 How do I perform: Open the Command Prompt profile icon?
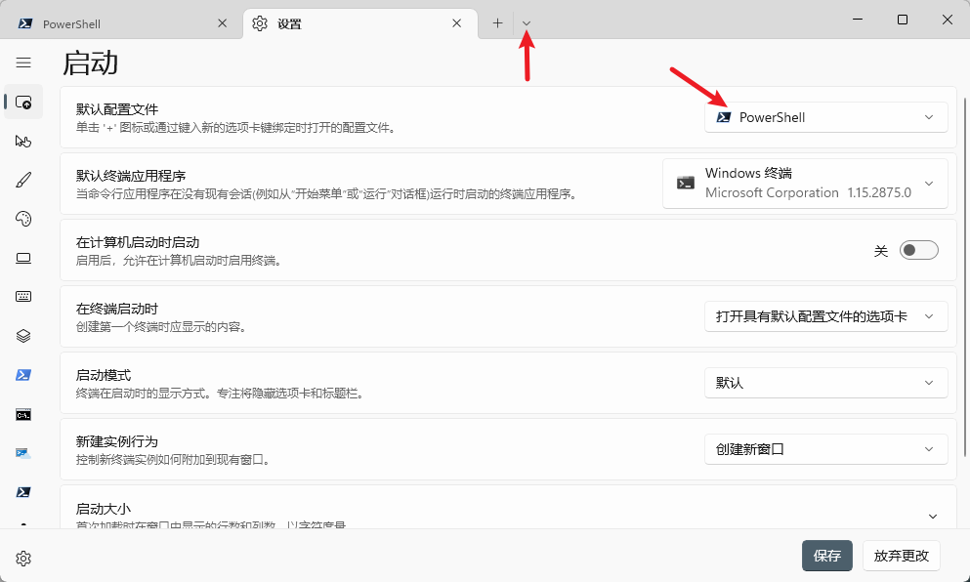point(23,414)
